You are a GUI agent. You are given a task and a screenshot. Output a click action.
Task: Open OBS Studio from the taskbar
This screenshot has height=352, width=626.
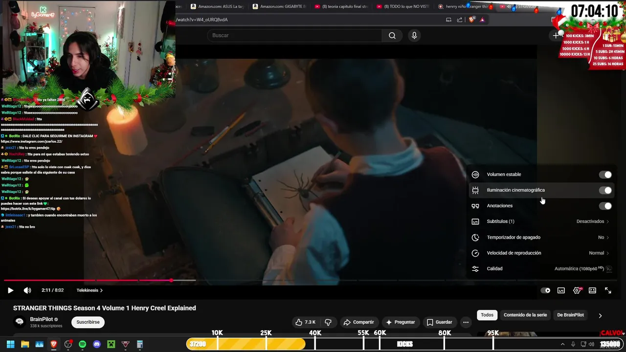point(68,344)
